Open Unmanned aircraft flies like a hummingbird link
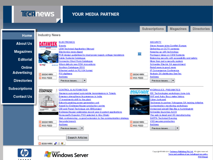This screenshot has height=160, width=213. pyautogui.click(x=171, y=109)
